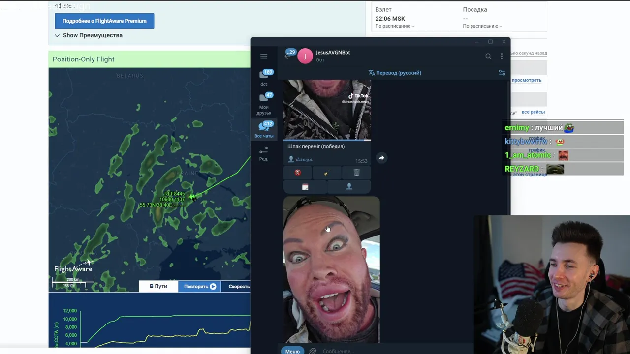Click the danya author signature
630x354 pixels.
tap(300, 159)
